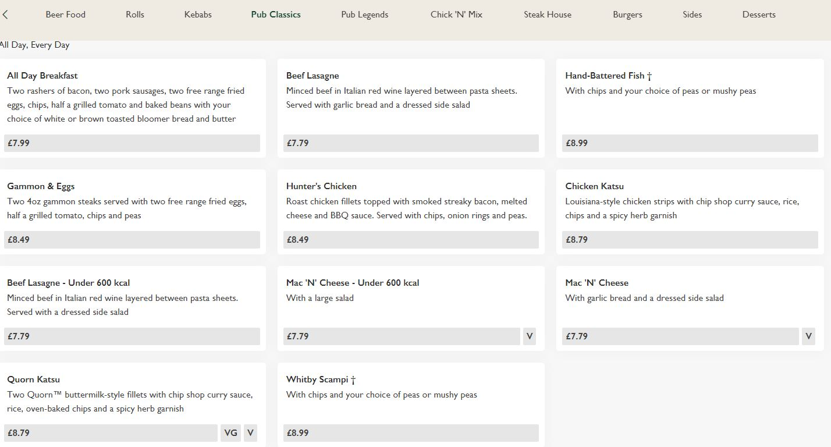Switch to Steak House menu
The height and width of the screenshot is (447, 831).
tap(547, 15)
